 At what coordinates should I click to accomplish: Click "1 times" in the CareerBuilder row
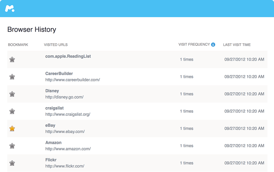(187, 77)
